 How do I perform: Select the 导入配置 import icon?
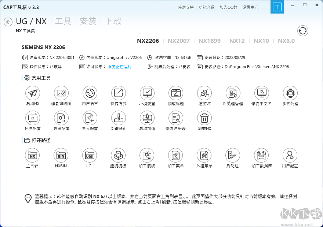(x=90, y=118)
